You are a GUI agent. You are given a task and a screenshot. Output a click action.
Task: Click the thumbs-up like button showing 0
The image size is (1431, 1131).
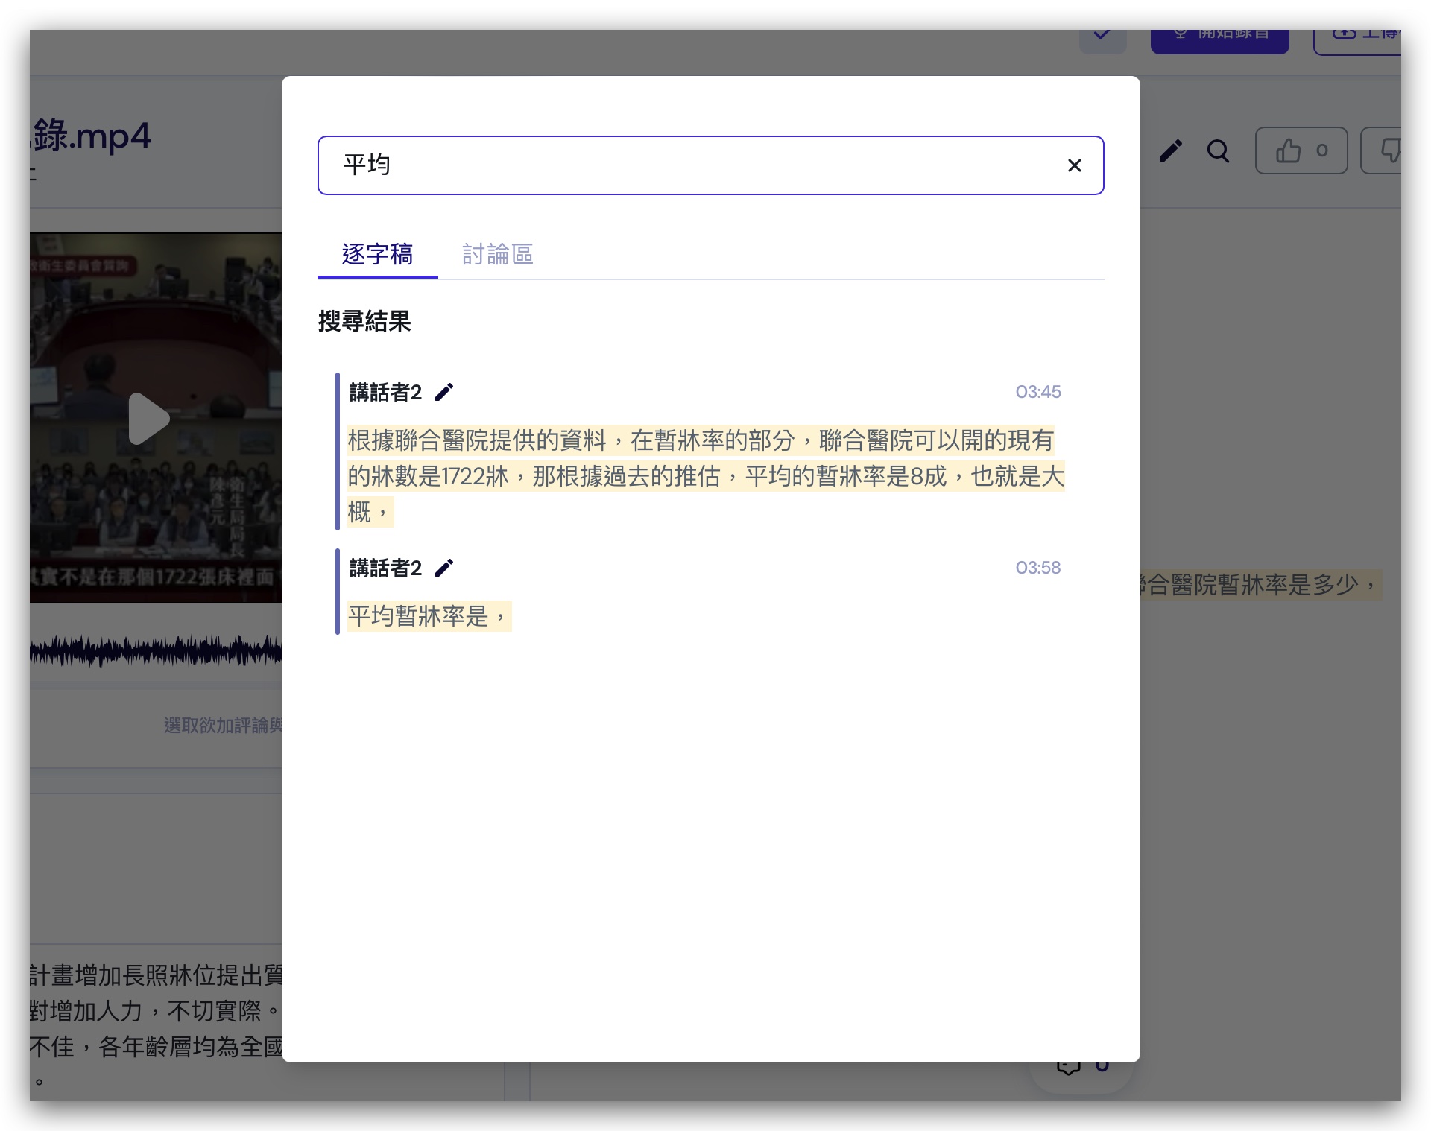coord(1301,151)
